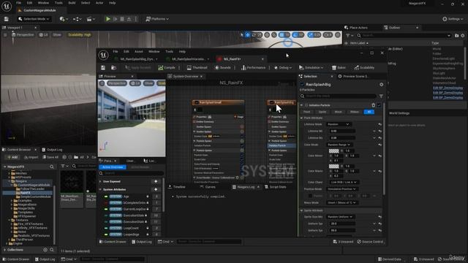The image size is (468, 263).
Task: Open the File menu of Niagara editor
Action: (116, 52)
